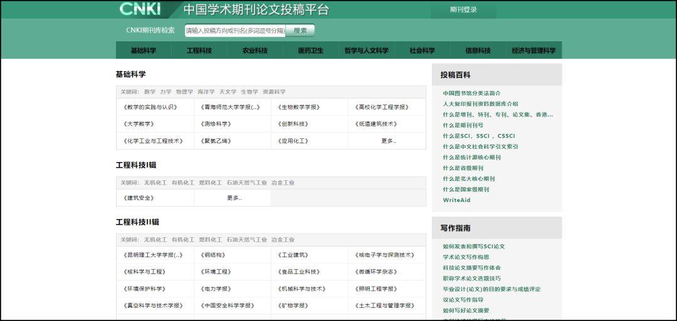Viewport: 677px width, 321px height.
Task: Select the 天文学 keyword link
Action: [x=228, y=92]
